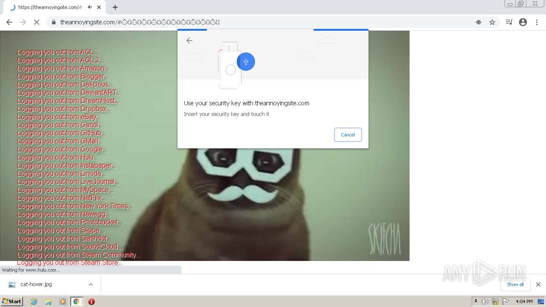The height and width of the screenshot is (307, 546).
Task: Launch Internet Explorer from the taskbar
Action: (x=34, y=301)
